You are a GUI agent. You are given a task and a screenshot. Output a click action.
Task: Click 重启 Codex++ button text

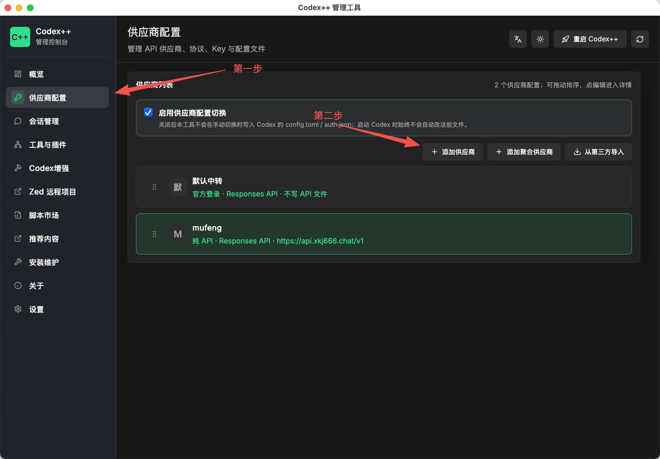point(595,39)
